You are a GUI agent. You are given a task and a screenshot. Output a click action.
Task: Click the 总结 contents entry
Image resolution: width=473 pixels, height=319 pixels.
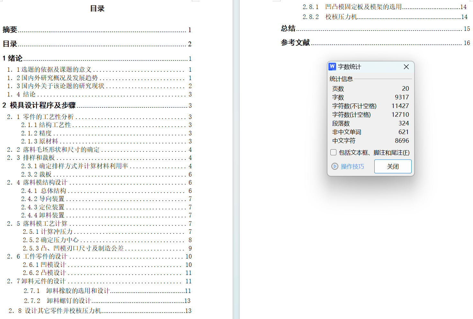(375, 28)
